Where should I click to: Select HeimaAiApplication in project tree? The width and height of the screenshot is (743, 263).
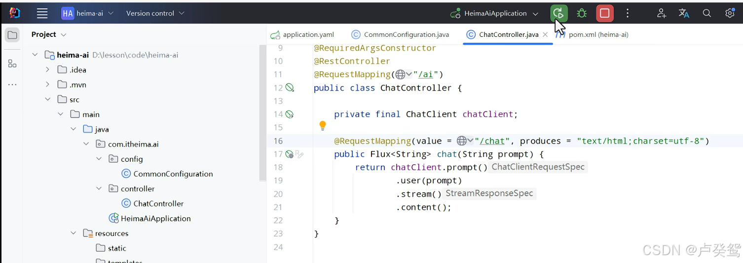pyautogui.click(x=150, y=218)
